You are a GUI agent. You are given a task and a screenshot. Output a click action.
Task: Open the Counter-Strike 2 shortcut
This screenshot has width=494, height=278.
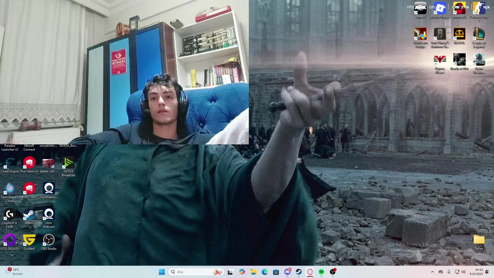click(479, 12)
